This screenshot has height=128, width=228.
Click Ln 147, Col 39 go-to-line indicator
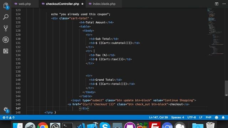pyautogui.click(x=158, y=117)
